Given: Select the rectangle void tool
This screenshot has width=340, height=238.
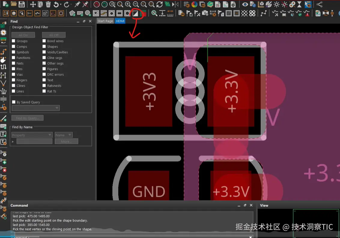Looking at the screenshot, I should click(x=119, y=14).
